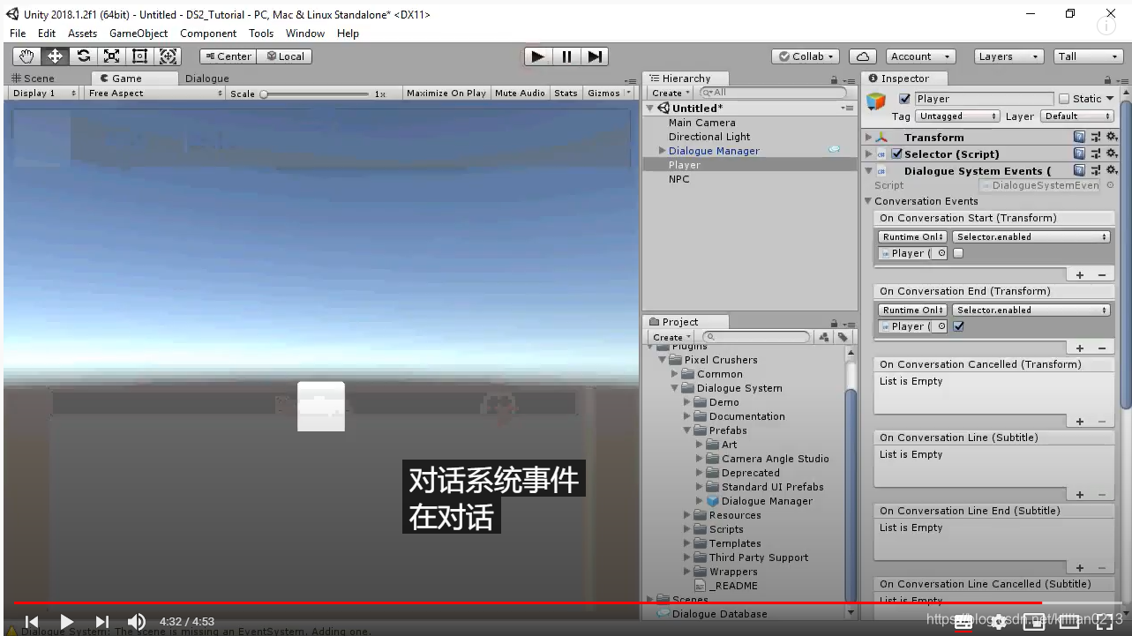
Task: Click Create in the Hierarchy panel
Action: point(669,92)
